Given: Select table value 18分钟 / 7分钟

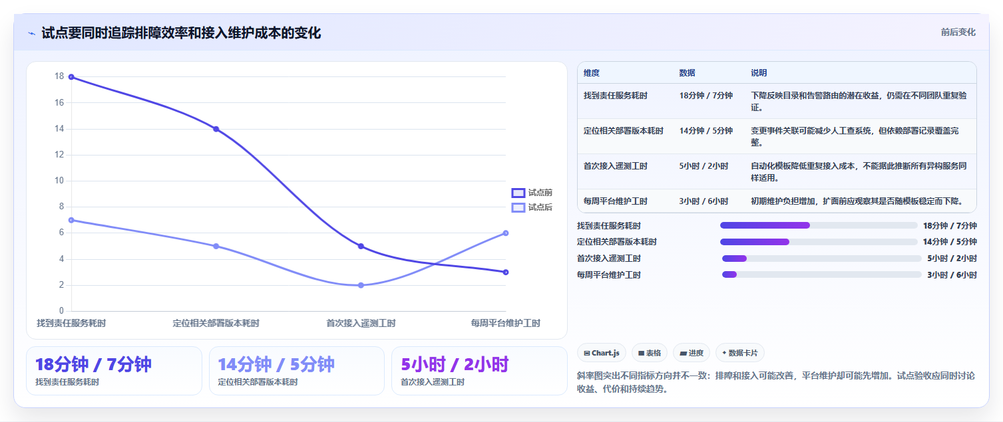Looking at the screenshot, I should tap(706, 95).
